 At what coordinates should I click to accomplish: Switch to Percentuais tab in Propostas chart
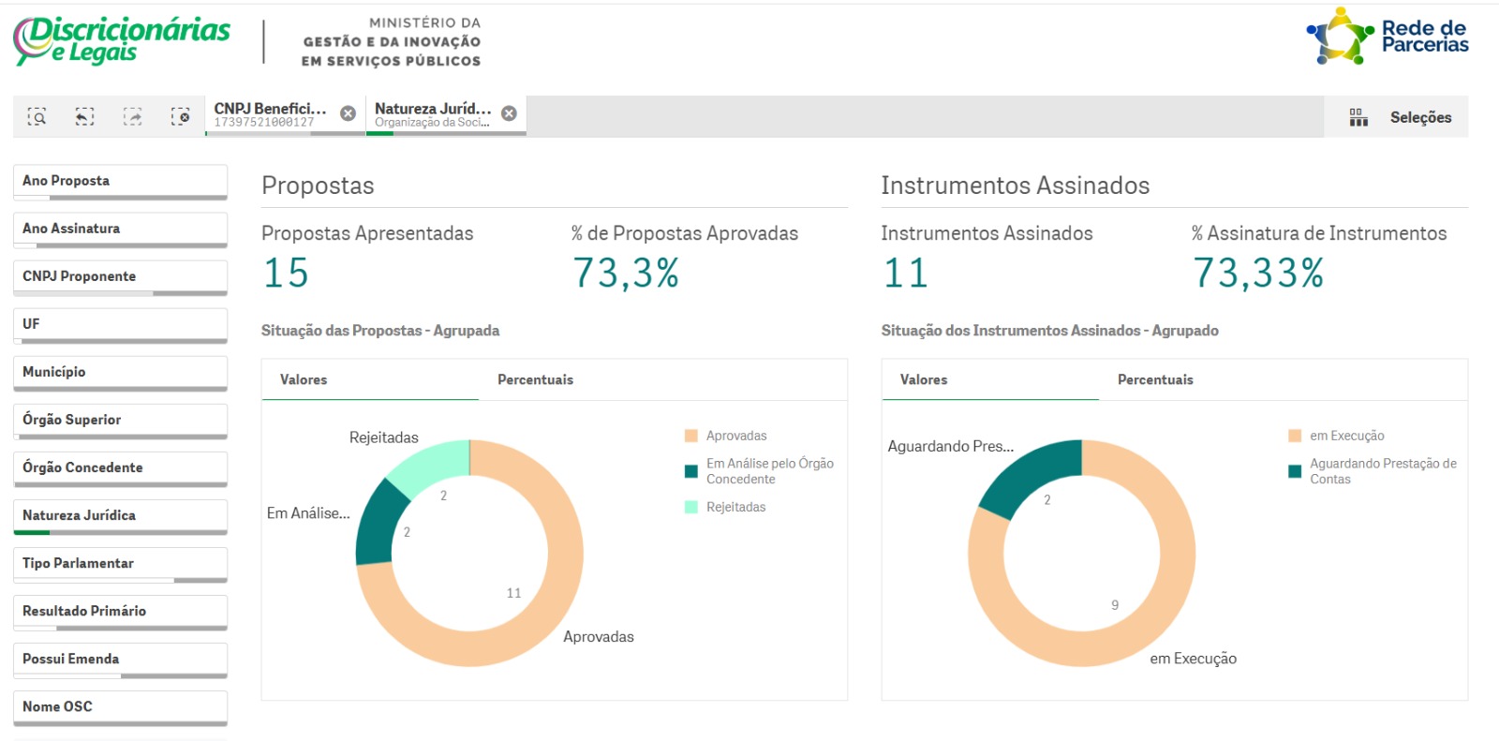click(x=535, y=379)
